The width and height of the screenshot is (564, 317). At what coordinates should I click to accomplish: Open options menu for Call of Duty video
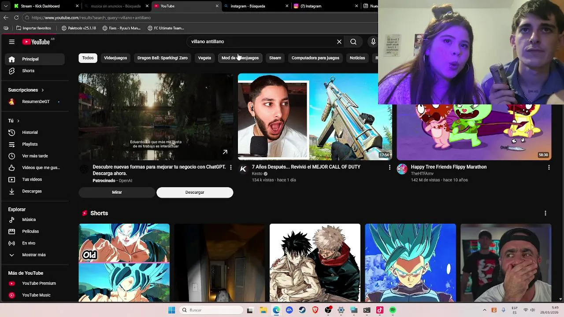click(x=390, y=167)
